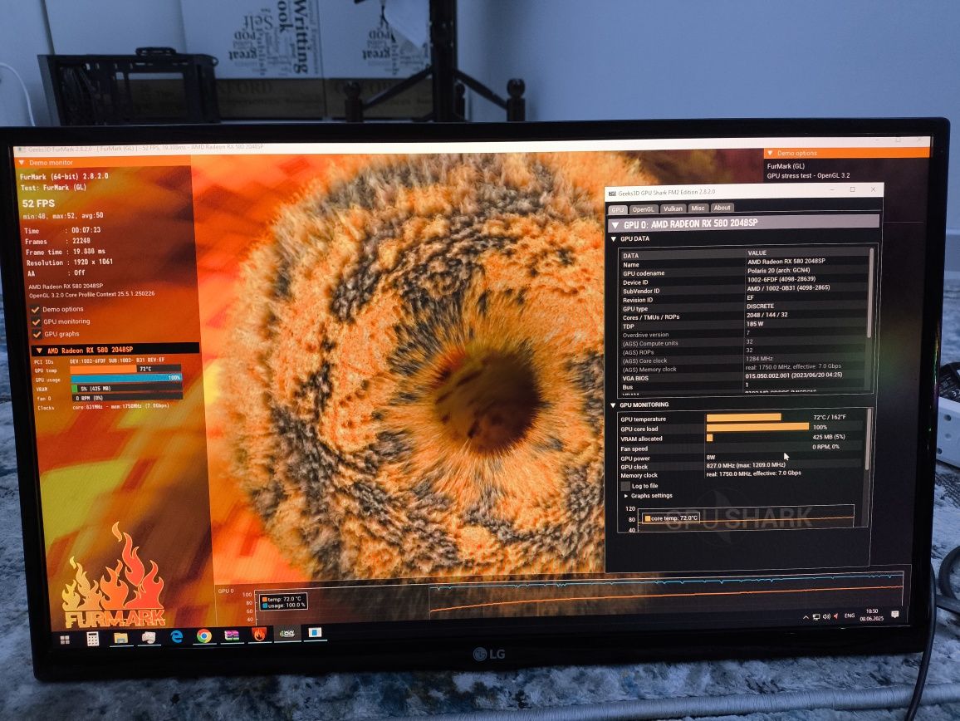
Task: Click the VRAM allocated bar
Action: (x=709, y=438)
